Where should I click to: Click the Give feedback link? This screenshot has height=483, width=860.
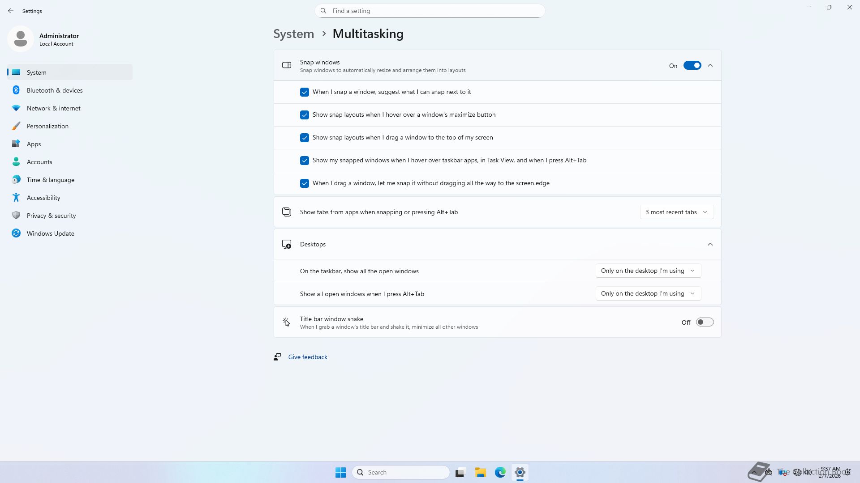(308, 357)
